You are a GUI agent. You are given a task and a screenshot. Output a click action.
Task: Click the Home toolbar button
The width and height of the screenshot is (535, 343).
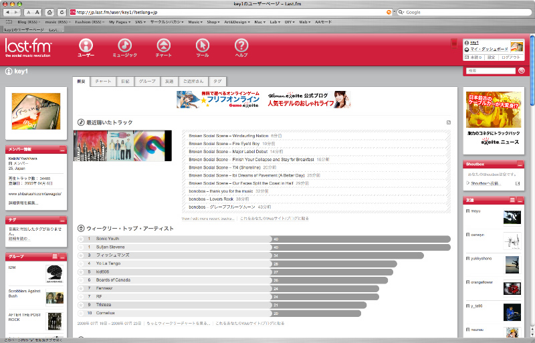pyautogui.click(x=49, y=12)
